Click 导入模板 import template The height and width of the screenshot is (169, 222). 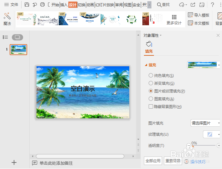click(199, 15)
